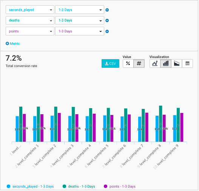Open 1-3 Days dropdown for points

coord(80,31)
